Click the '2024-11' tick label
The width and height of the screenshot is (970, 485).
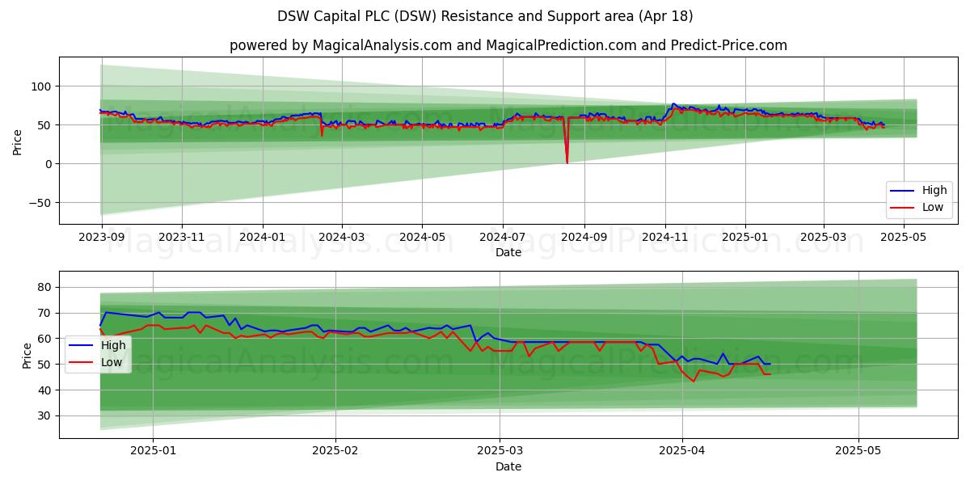pos(665,238)
